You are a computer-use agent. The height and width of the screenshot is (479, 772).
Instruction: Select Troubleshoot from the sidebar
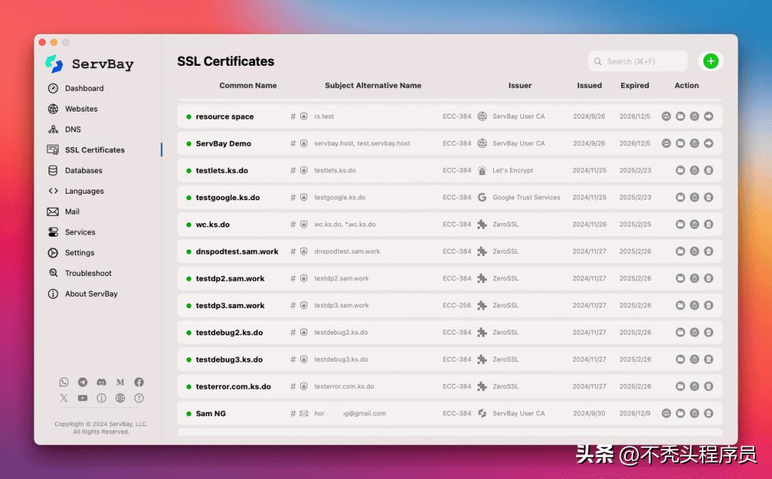click(88, 273)
